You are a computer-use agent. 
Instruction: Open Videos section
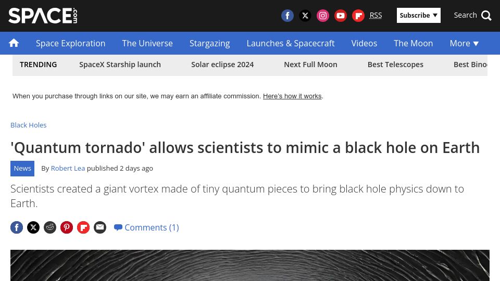pyautogui.click(x=364, y=43)
